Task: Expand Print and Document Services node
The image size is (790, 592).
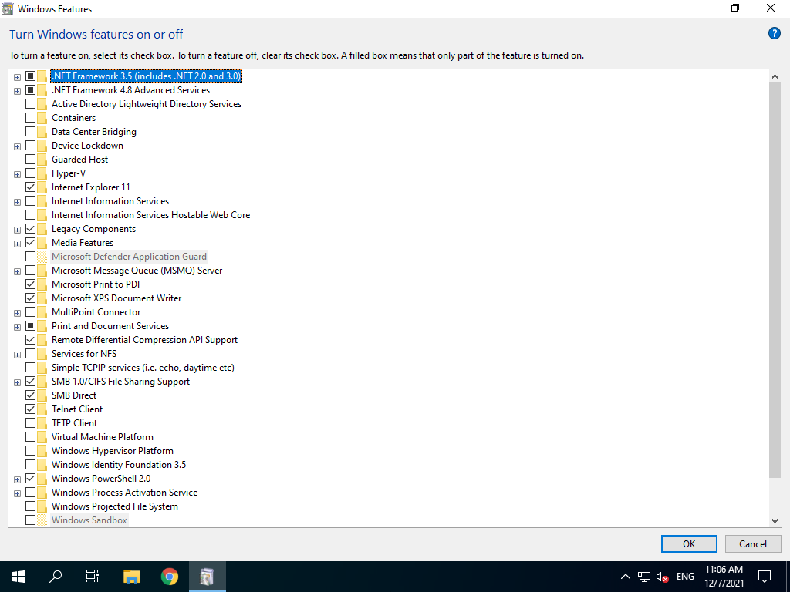Action: point(17,327)
